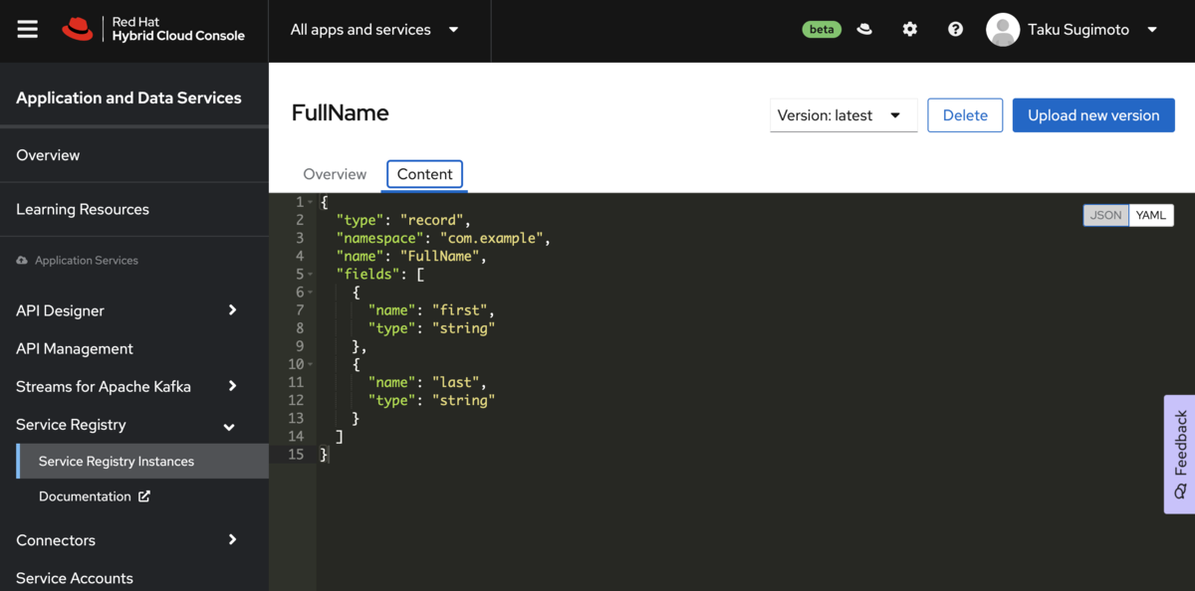Click the beta badge
1195x591 pixels.
tap(822, 30)
